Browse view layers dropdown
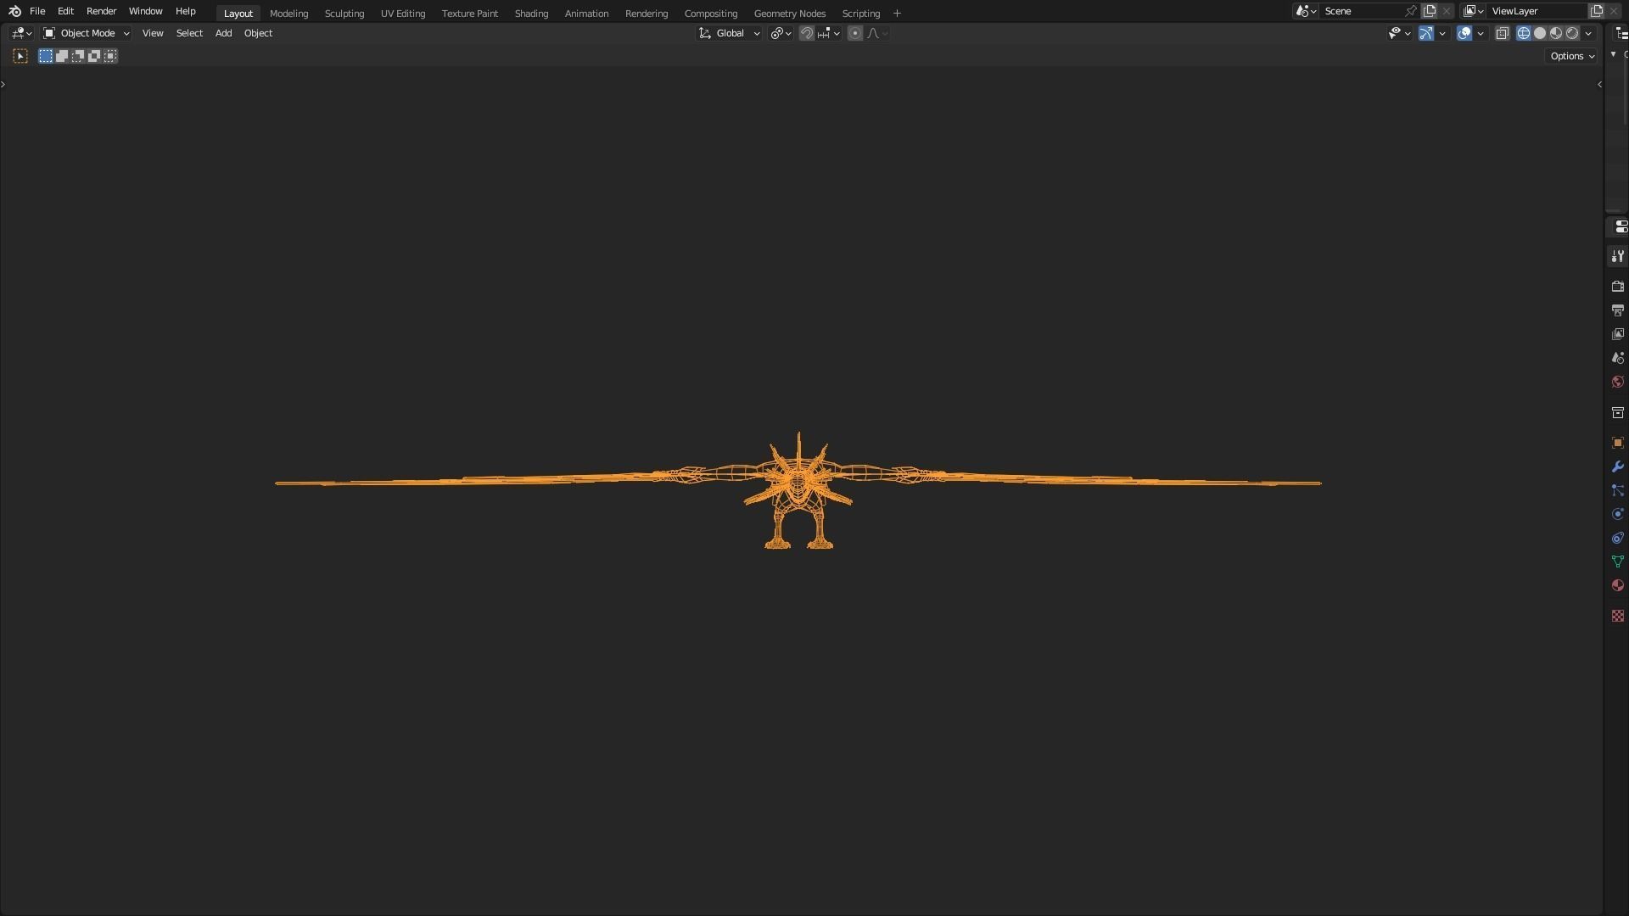 1474,11
